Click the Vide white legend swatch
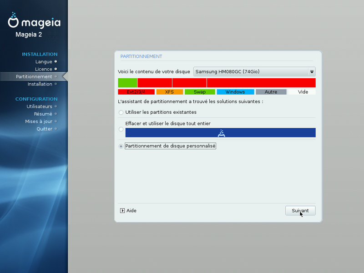 [x=302, y=92]
